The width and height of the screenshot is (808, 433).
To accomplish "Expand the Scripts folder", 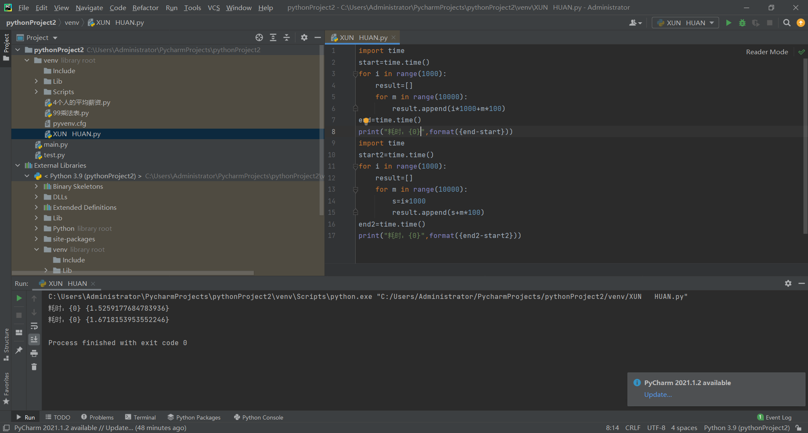I will point(36,92).
